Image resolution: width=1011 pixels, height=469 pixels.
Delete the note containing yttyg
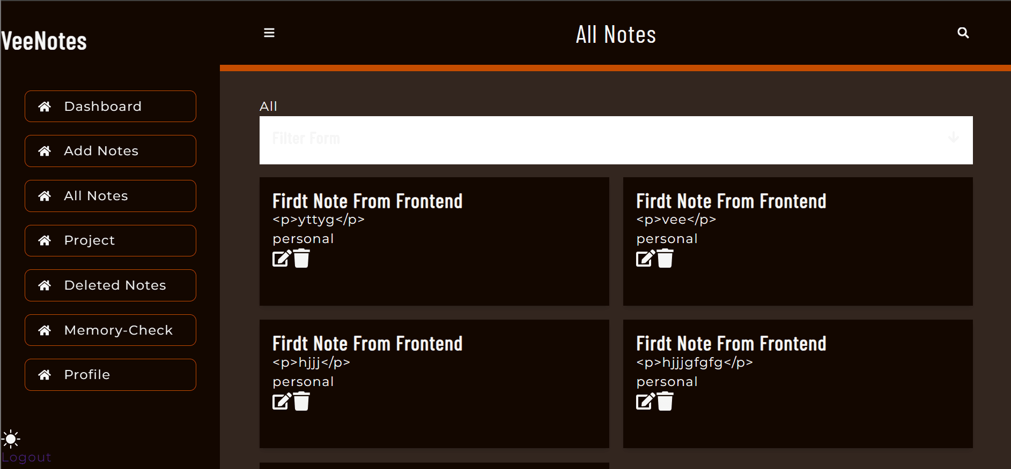301,259
